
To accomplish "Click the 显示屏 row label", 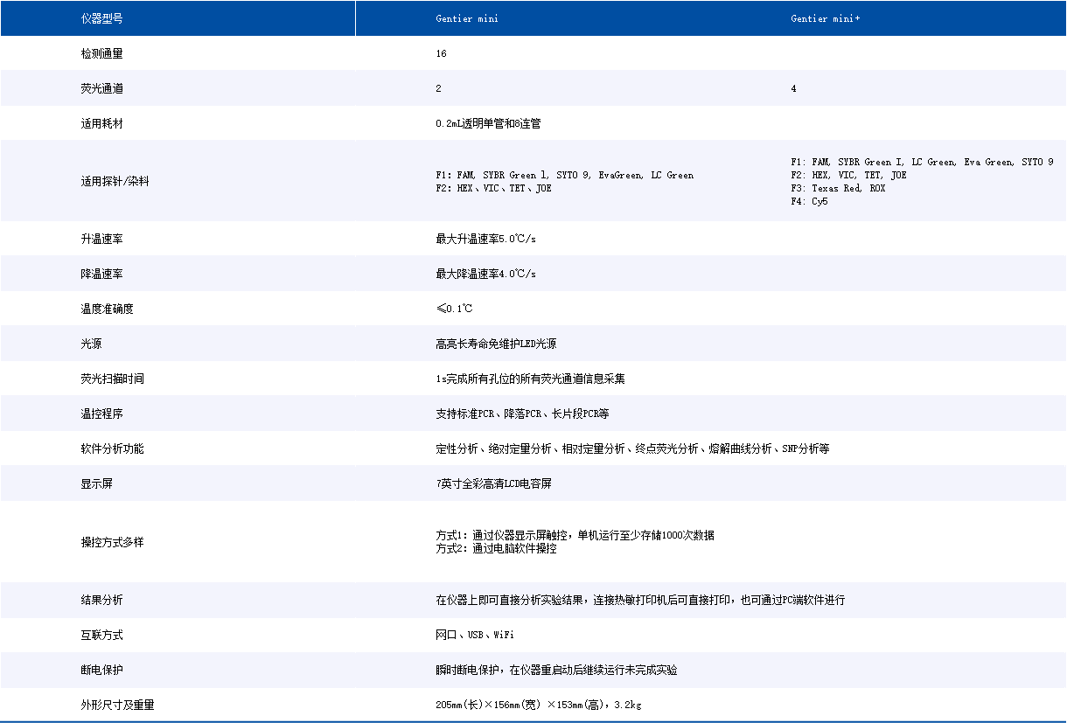I will pyautogui.click(x=96, y=483).
